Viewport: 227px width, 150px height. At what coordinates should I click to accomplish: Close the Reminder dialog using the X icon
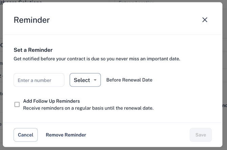point(205,20)
